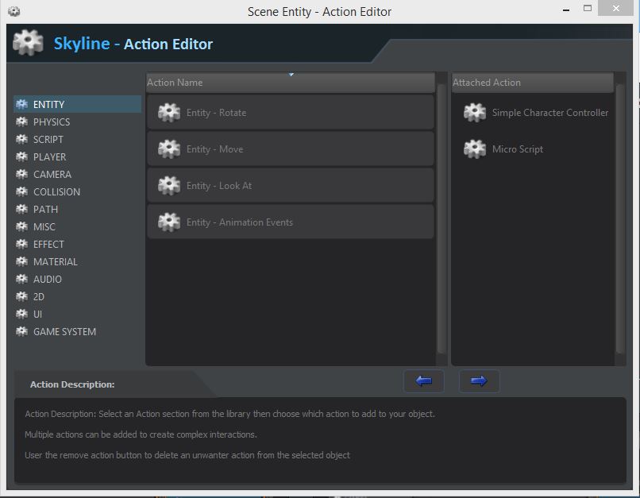Select the PATH category label
Image resolution: width=640 pixels, height=498 pixels.
point(46,210)
